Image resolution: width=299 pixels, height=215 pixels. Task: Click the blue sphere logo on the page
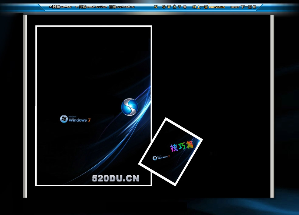point(130,107)
